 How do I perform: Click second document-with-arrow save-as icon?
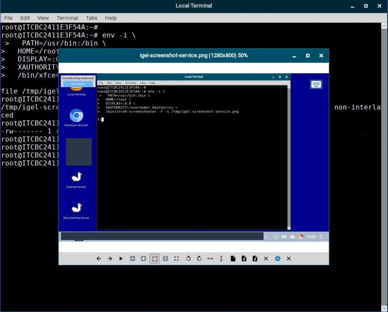pos(255,259)
